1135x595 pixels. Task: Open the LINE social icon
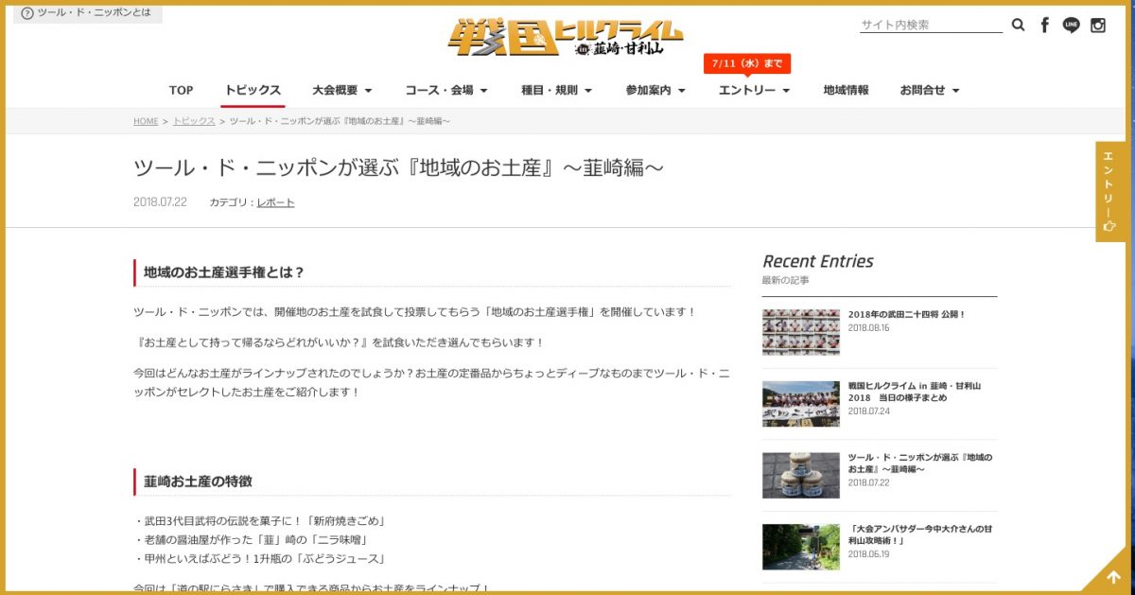1071,26
